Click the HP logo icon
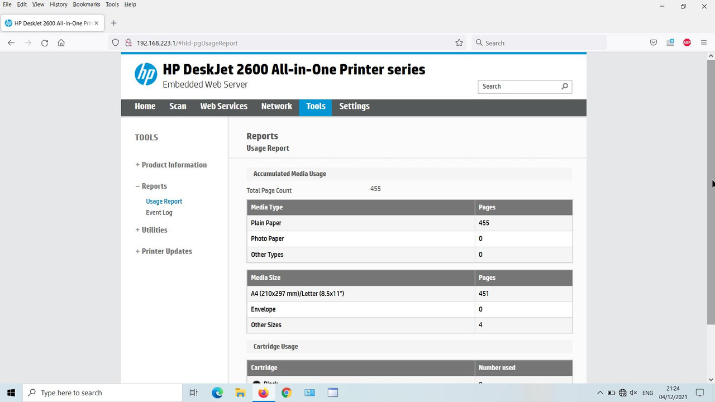Viewport: 715px width, 402px height. click(x=146, y=74)
